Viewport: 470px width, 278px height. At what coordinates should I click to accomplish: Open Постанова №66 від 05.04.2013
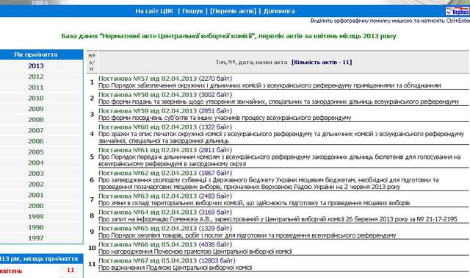(x=148, y=245)
